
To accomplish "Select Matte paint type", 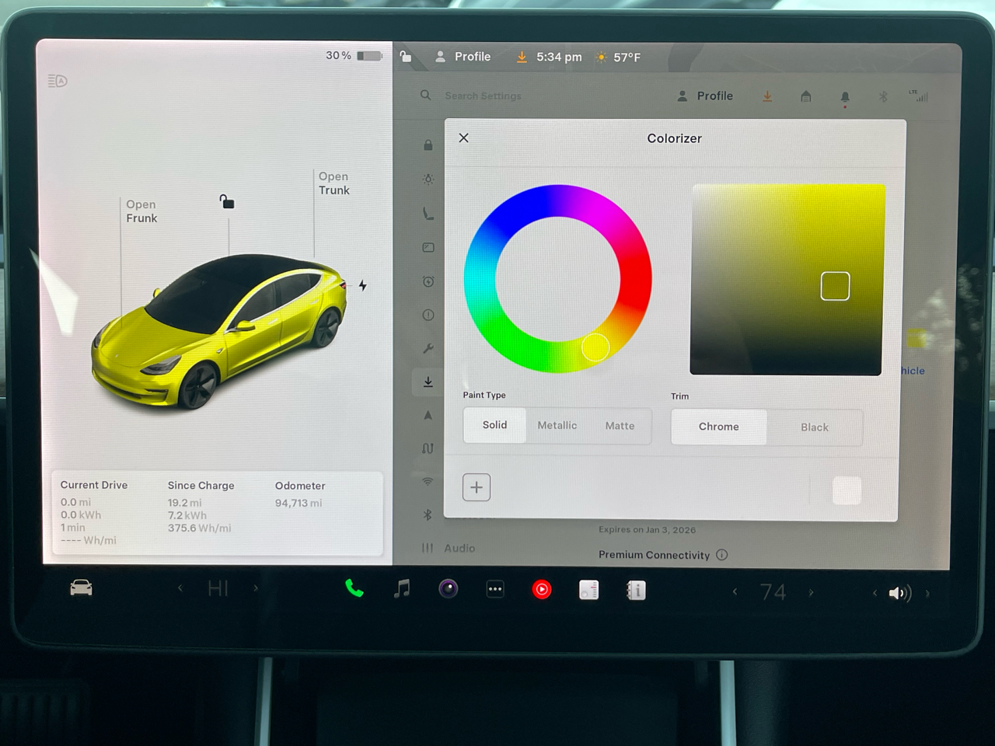I will click(x=620, y=426).
